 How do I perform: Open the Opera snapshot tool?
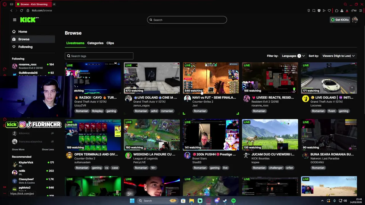pyautogui.click(x=314, y=11)
